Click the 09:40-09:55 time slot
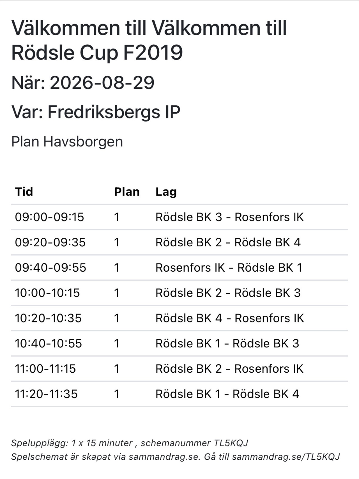 point(50,268)
